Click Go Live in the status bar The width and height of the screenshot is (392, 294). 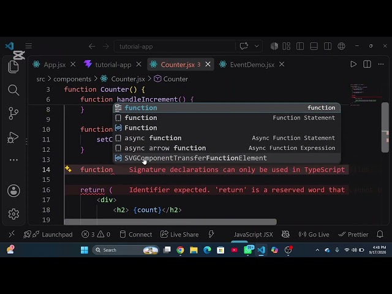coord(314,235)
